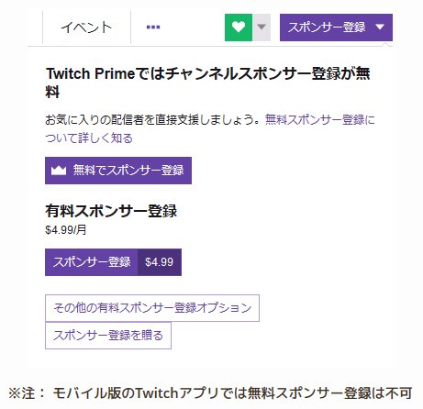
Task: Open the イベント tab
Action: pyautogui.click(x=86, y=28)
